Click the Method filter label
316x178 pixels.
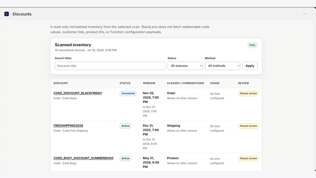pos(210,58)
